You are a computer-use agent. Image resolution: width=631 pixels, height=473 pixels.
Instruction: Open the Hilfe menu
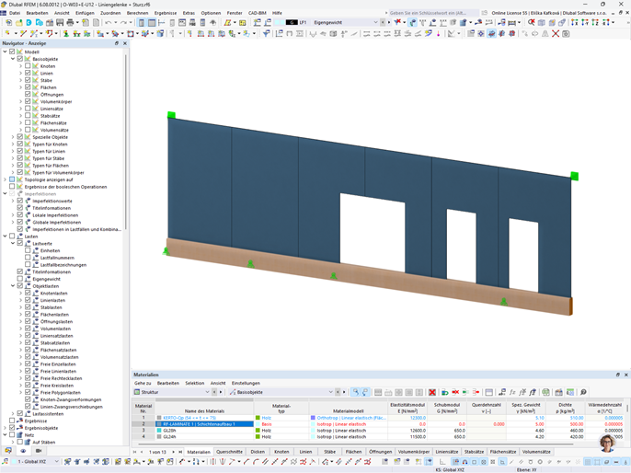[277, 13]
